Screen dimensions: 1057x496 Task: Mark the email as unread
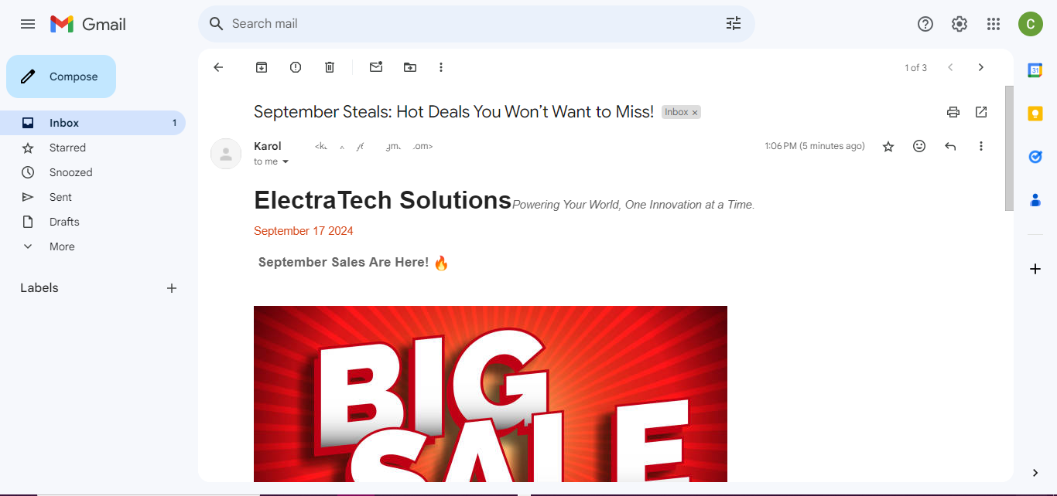376,67
